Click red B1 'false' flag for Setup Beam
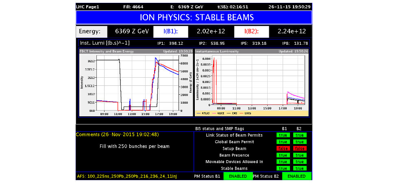401x183 pixels. tap(283, 148)
